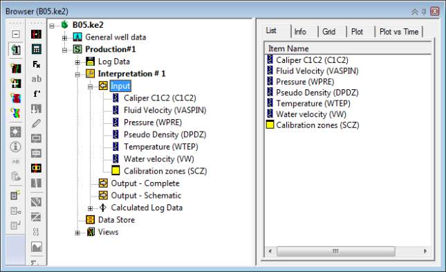Click the calculator icon

(x=37, y=49)
